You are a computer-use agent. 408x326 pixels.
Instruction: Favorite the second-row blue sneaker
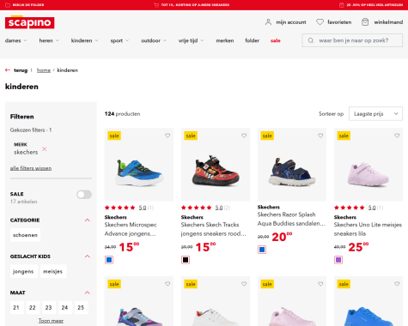[x=397, y=284]
